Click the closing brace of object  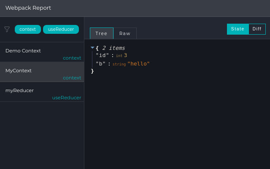click(92, 71)
